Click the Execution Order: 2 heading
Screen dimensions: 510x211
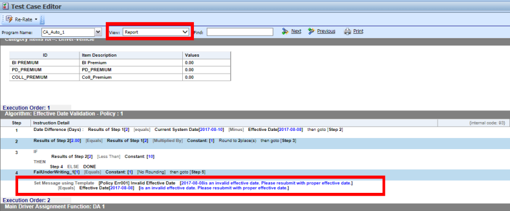point(26,200)
